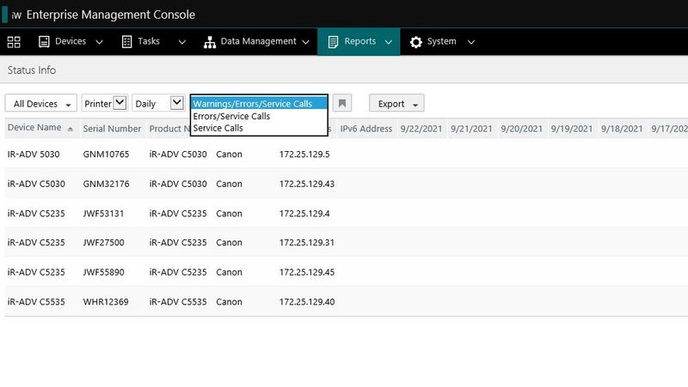Expand the Data Management chevron
688x387 pixels.
click(306, 42)
